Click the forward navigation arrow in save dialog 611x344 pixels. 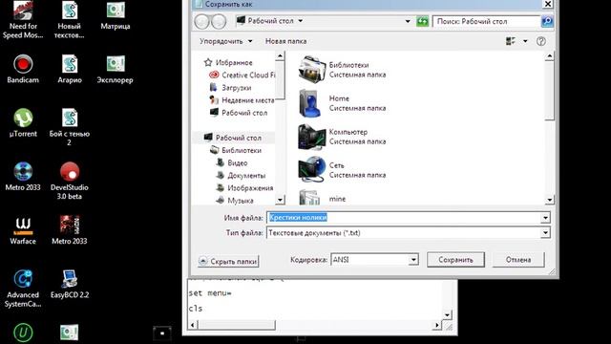coord(219,21)
